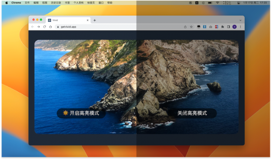Open Control Center from the menu bar
The image size is (272, 160).
click(238, 3)
